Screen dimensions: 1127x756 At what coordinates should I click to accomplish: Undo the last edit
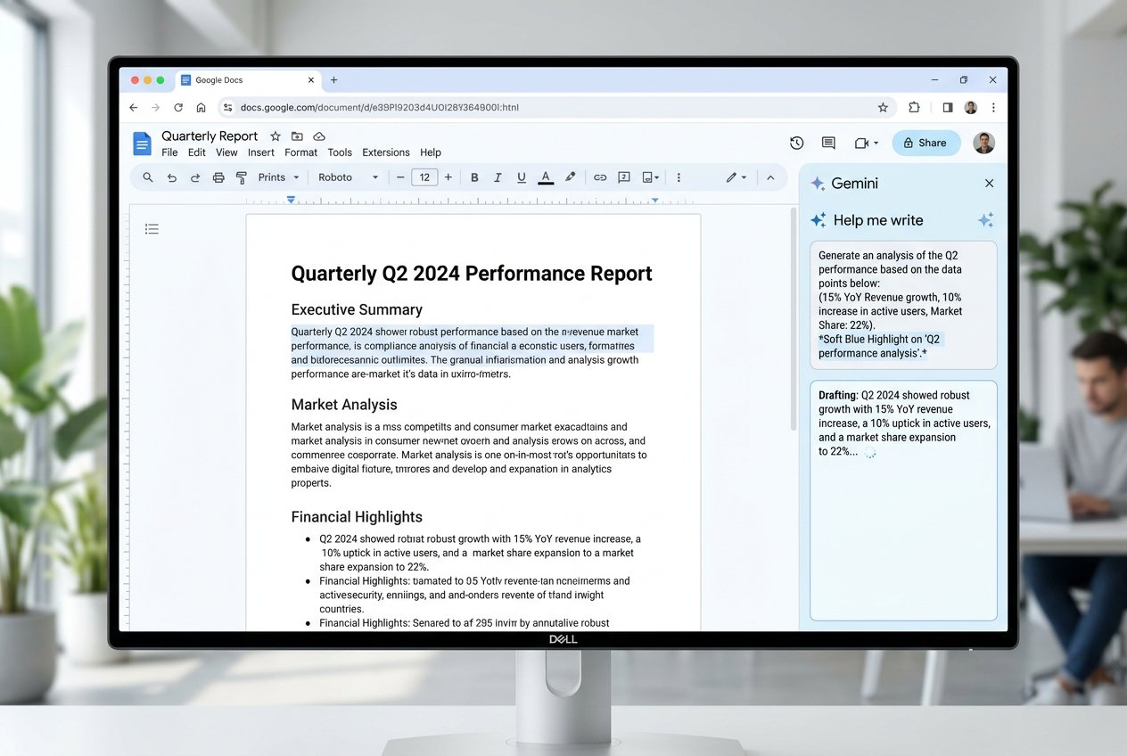(x=172, y=177)
